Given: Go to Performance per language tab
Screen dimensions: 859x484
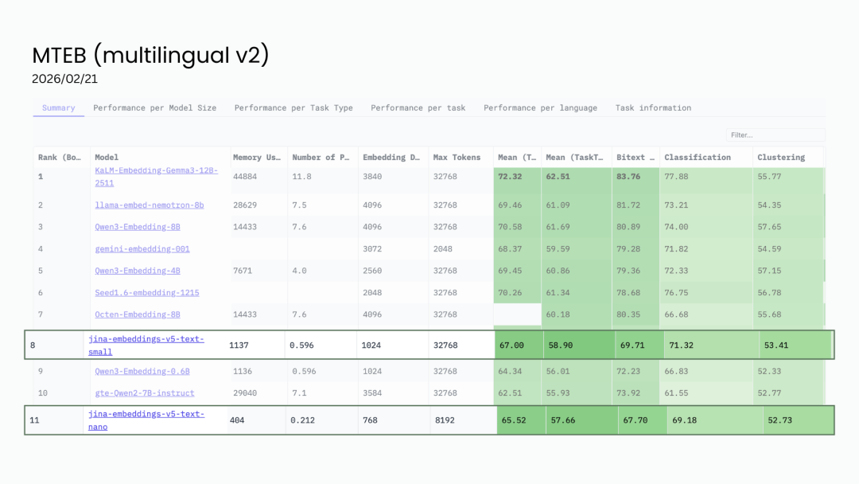Looking at the screenshot, I should point(540,108).
